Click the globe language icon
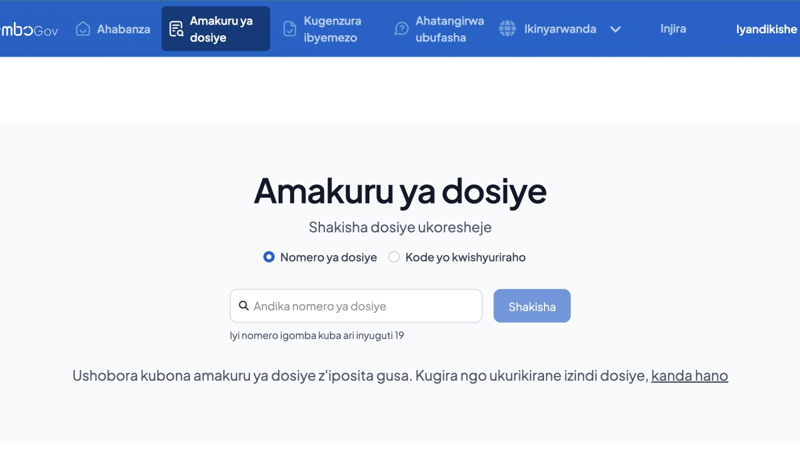The image size is (800, 466). coord(507,29)
